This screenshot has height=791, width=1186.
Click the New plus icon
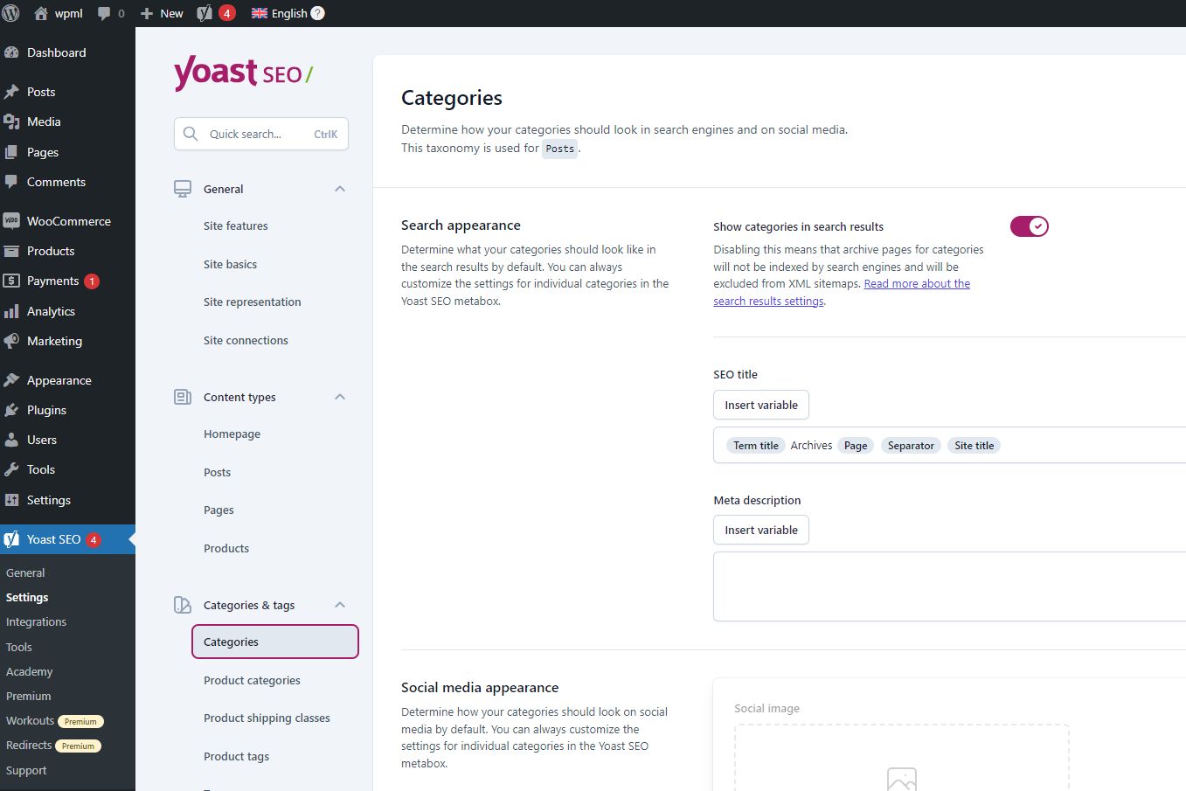(147, 13)
